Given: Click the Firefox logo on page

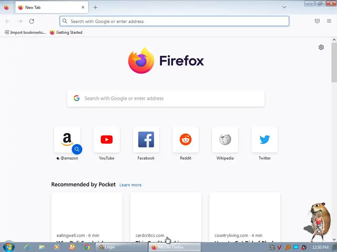Looking at the screenshot, I should click(x=166, y=61).
